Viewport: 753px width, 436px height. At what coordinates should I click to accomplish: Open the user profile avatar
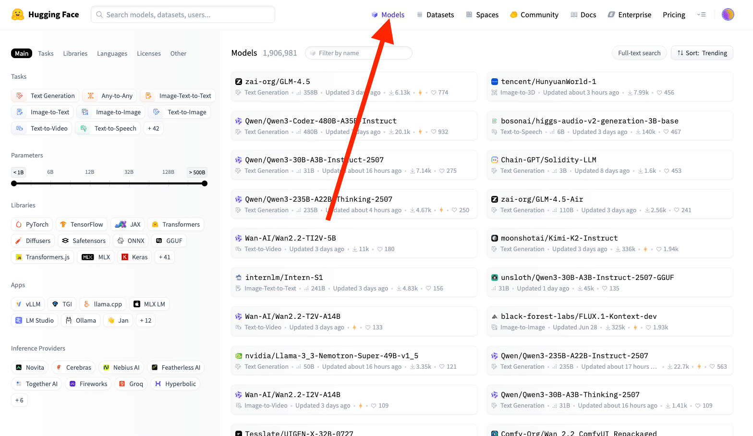pyautogui.click(x=728, y=14)
